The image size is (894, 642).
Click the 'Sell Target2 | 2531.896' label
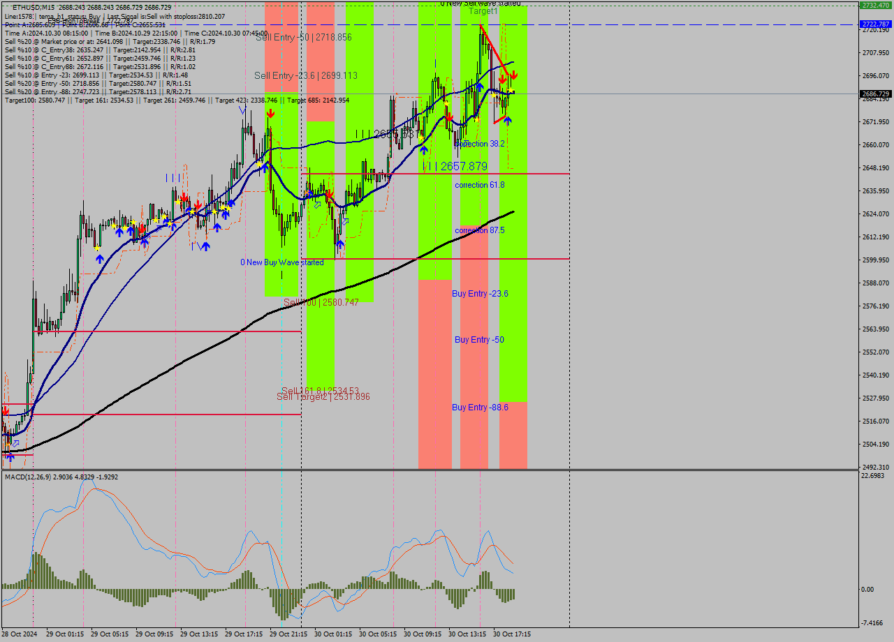click(323, 396)
